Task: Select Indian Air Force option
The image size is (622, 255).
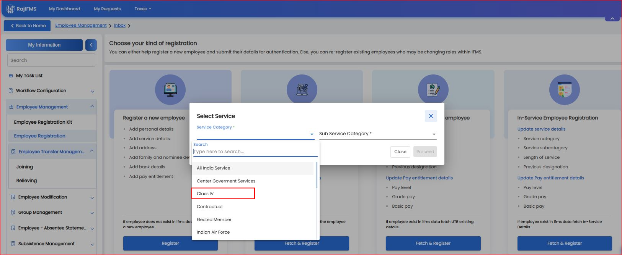Action: (x=253, y=232)
